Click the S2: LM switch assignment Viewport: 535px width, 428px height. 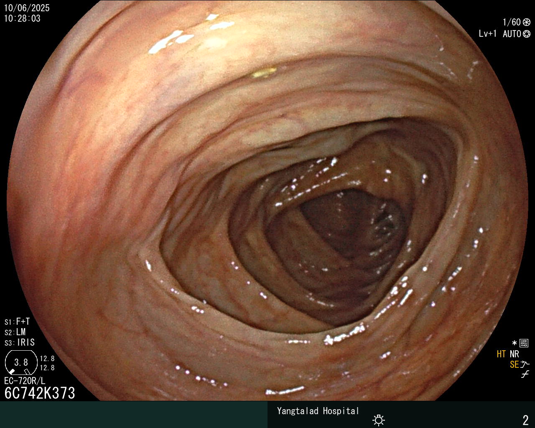point(15,332)
